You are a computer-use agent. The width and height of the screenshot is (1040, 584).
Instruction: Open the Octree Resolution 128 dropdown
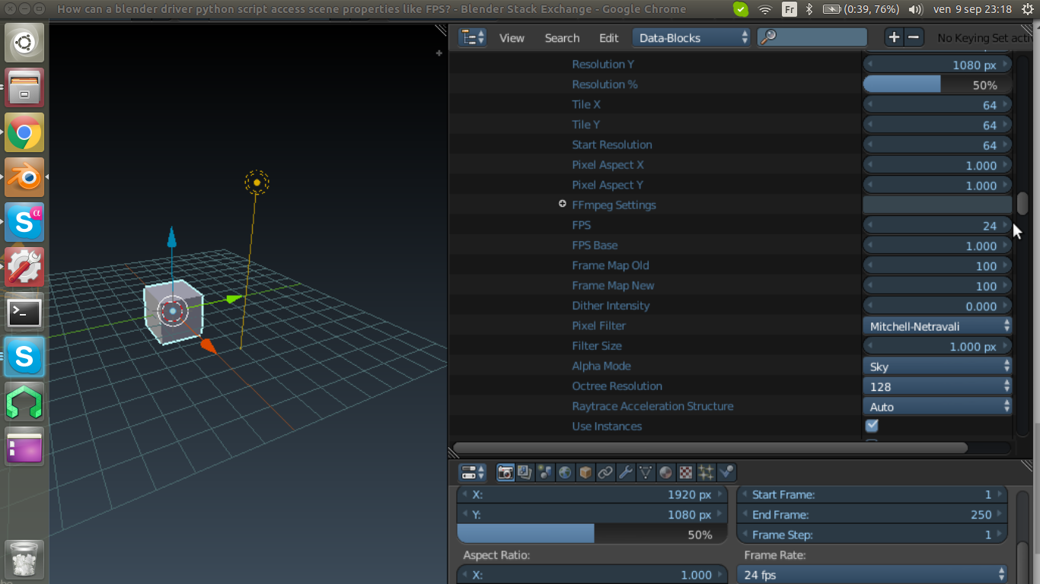pos(937,386)
